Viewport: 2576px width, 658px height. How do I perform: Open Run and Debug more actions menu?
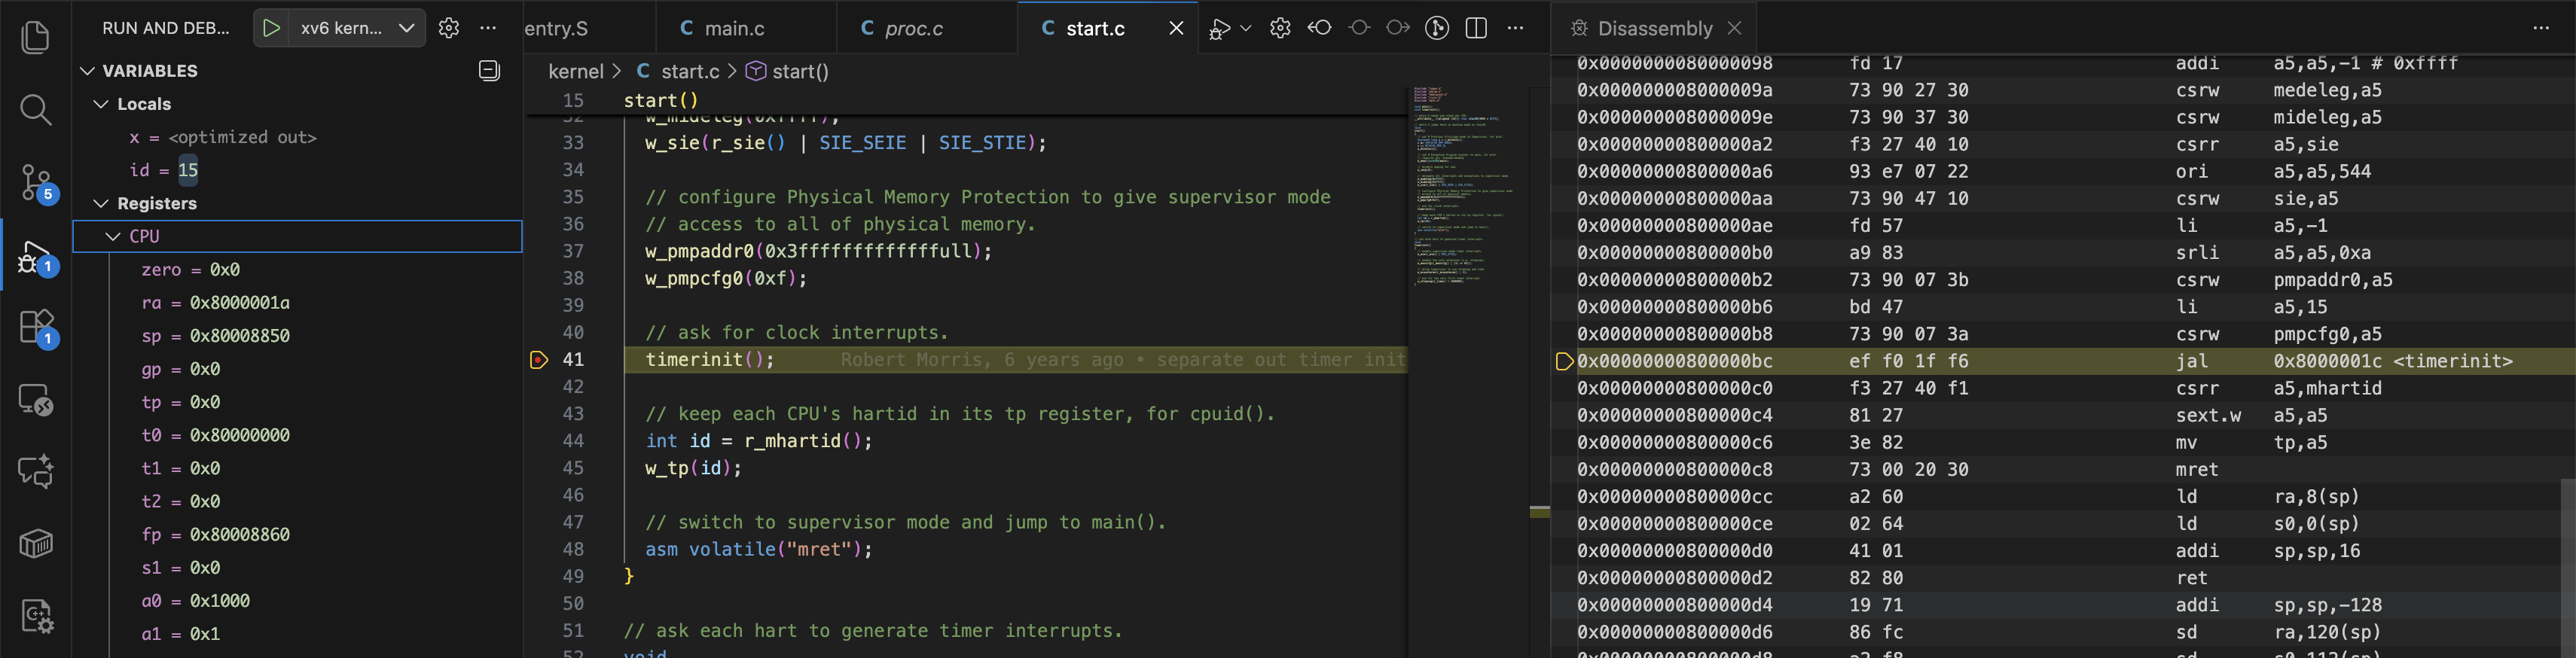point(488,28)
